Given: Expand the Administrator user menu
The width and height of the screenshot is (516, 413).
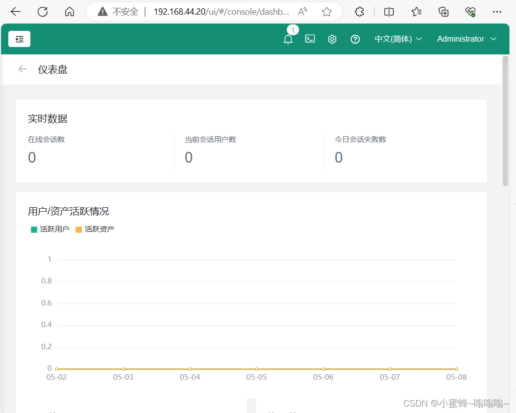Looking at the screenshot, I should [x=467, y=39].
